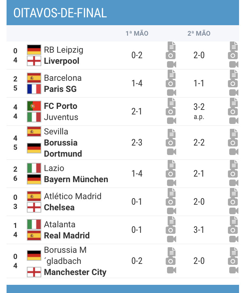Open the FC Porto team page
The width and height of the screenshot is (242, 293).
point(61,106)
